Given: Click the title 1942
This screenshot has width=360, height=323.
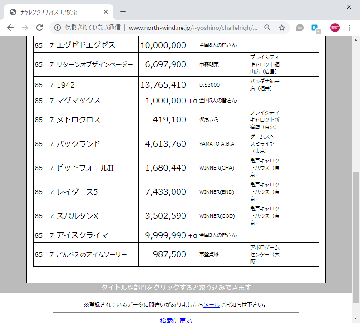Looking at the screenshot, I should coord(66,85).
